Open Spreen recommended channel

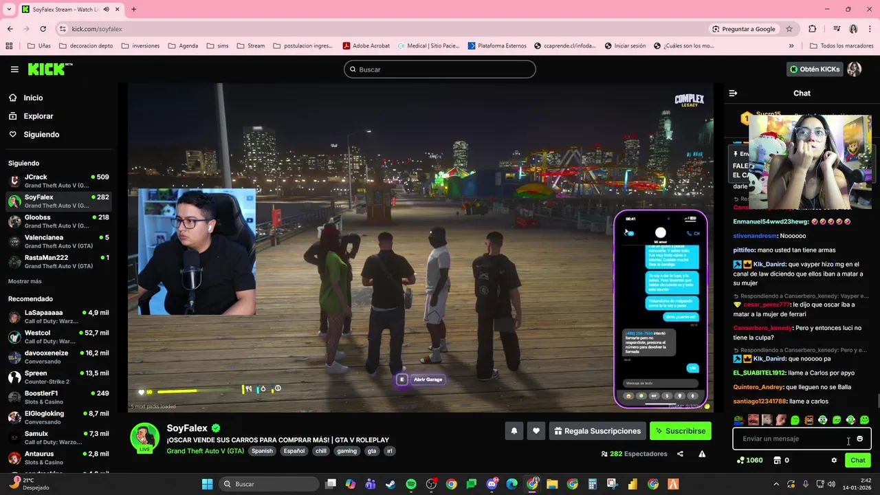(x=58, y=377)
